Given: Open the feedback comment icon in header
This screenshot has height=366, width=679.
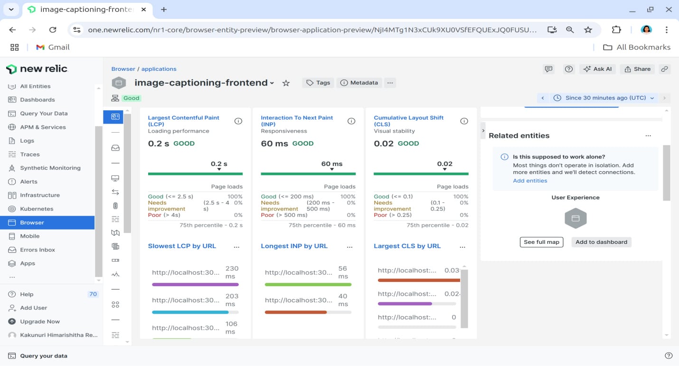Looking at the screenshot, I should click(548, 69).
